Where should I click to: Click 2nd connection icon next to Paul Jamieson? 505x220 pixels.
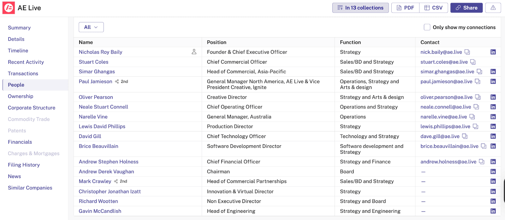pos(117,82)
